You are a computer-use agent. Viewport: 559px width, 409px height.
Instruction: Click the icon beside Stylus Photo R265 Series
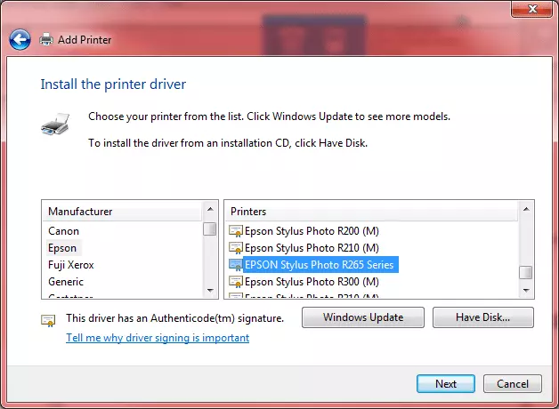coord(236,264)
